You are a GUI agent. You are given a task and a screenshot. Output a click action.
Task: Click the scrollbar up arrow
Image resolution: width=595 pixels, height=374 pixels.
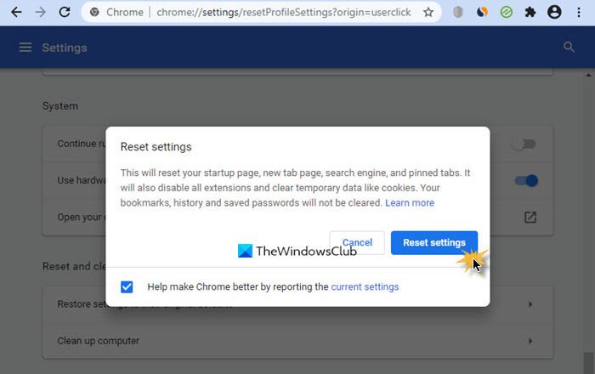(588, 75)
